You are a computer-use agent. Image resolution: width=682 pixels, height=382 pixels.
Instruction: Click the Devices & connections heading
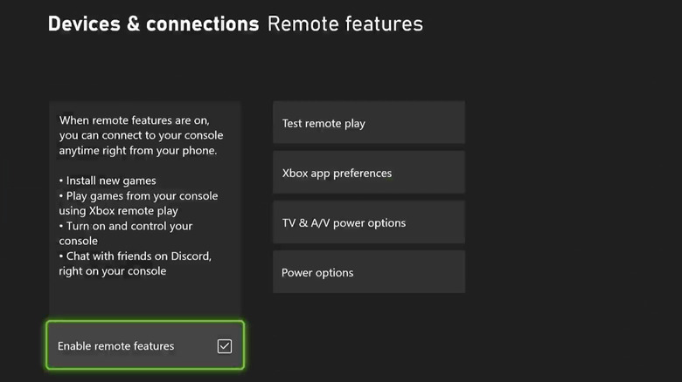(x=153, y=24)
